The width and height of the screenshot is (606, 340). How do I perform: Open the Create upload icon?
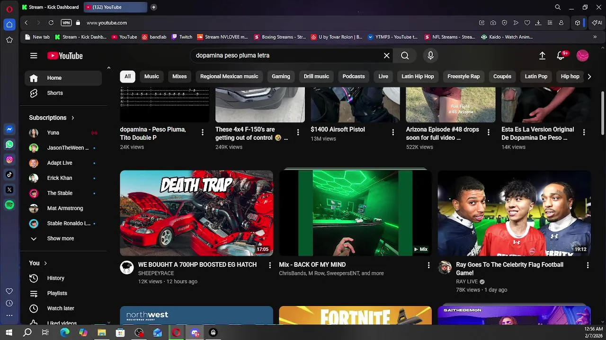click(x=543, y=56)
